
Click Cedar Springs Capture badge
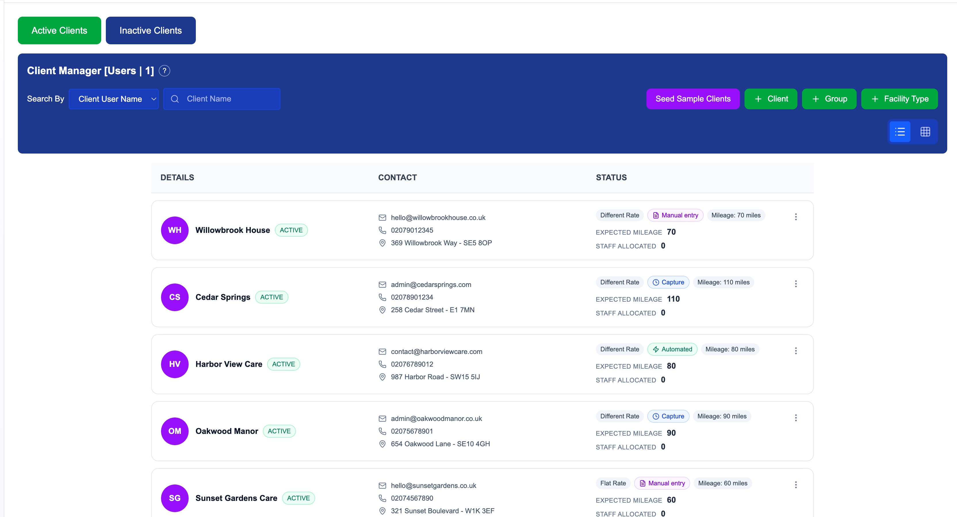(x=668, y=282)
